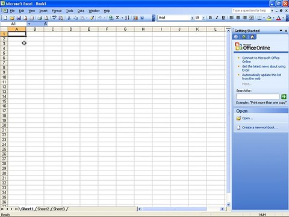
Task: Apply the Font Color red A button
Action: (x=279, y=18)
